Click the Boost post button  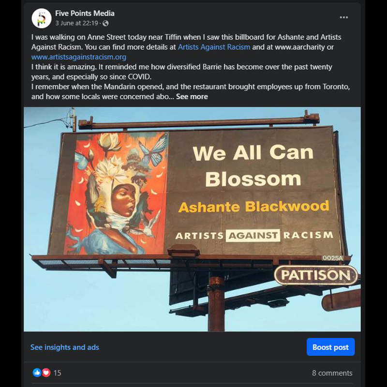[330, 347]
